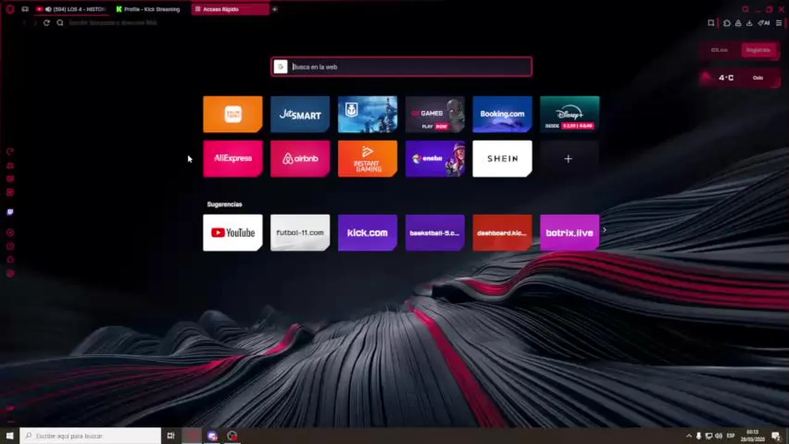The image size is (789, 444).
Task: Open the Booking.com speed dial tile
Action: click(x=502, y=114)
